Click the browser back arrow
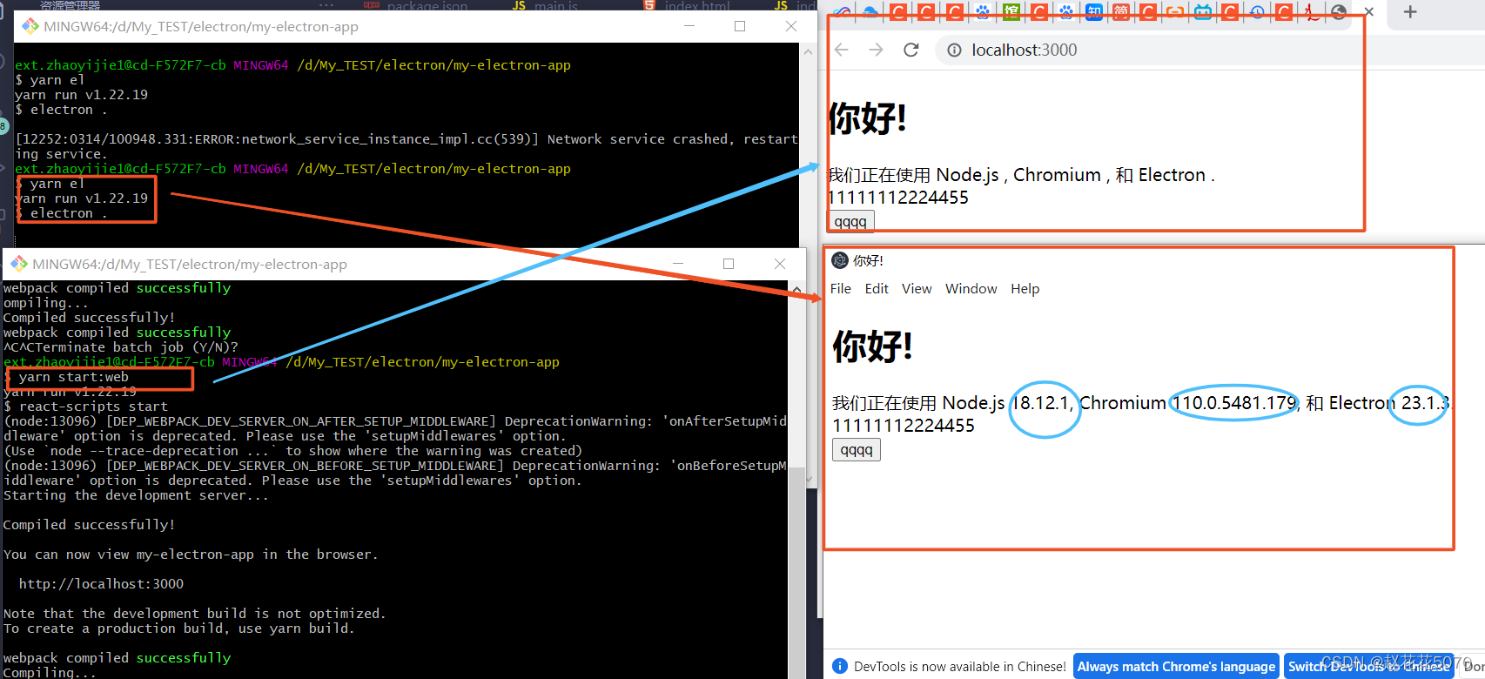The height and width of the screenshot is (679, 1485). tap(842, 50)
